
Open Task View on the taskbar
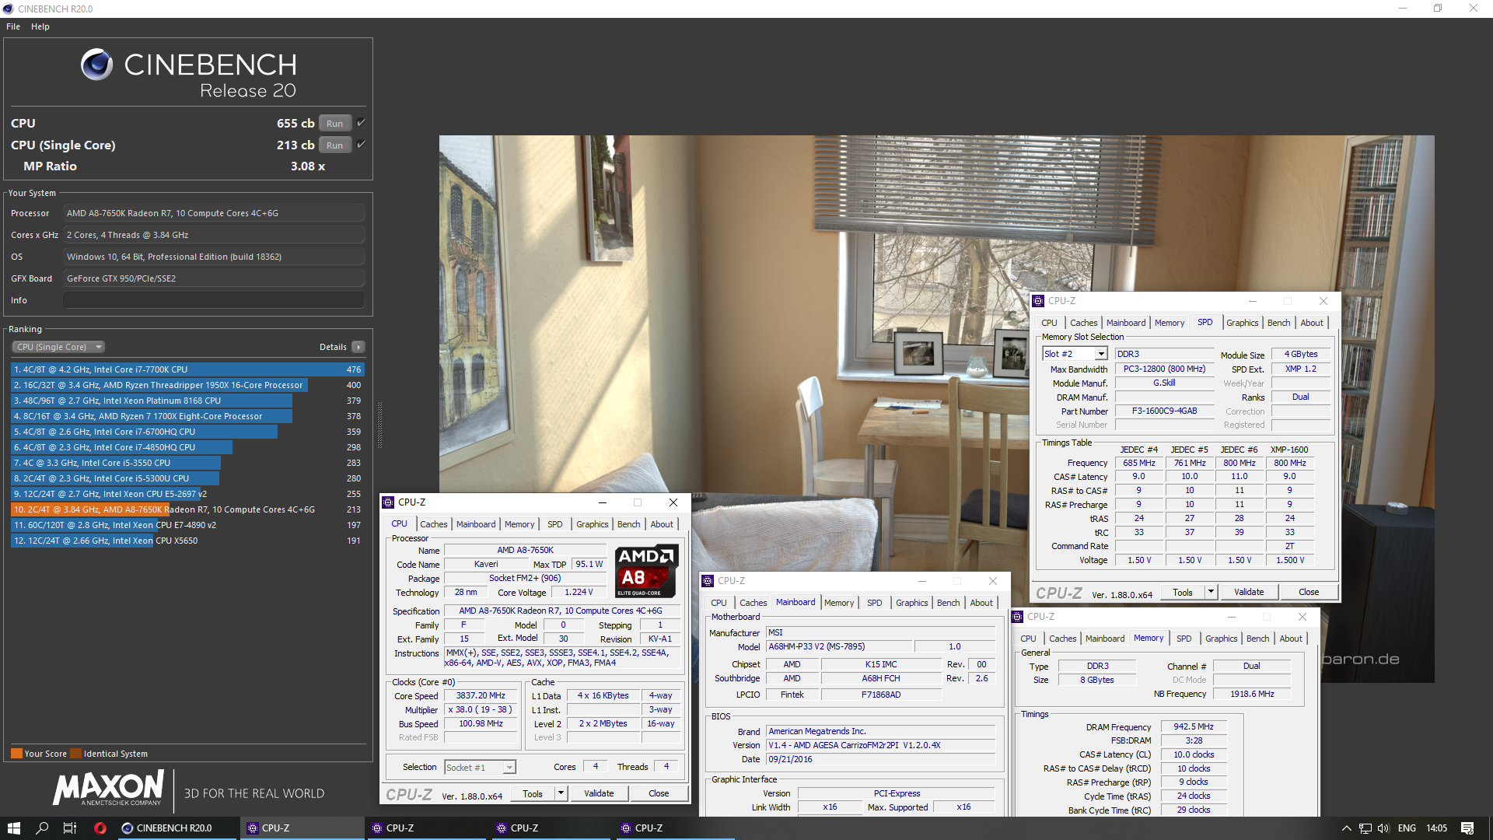pyautogui.click(x=70, y=828)
